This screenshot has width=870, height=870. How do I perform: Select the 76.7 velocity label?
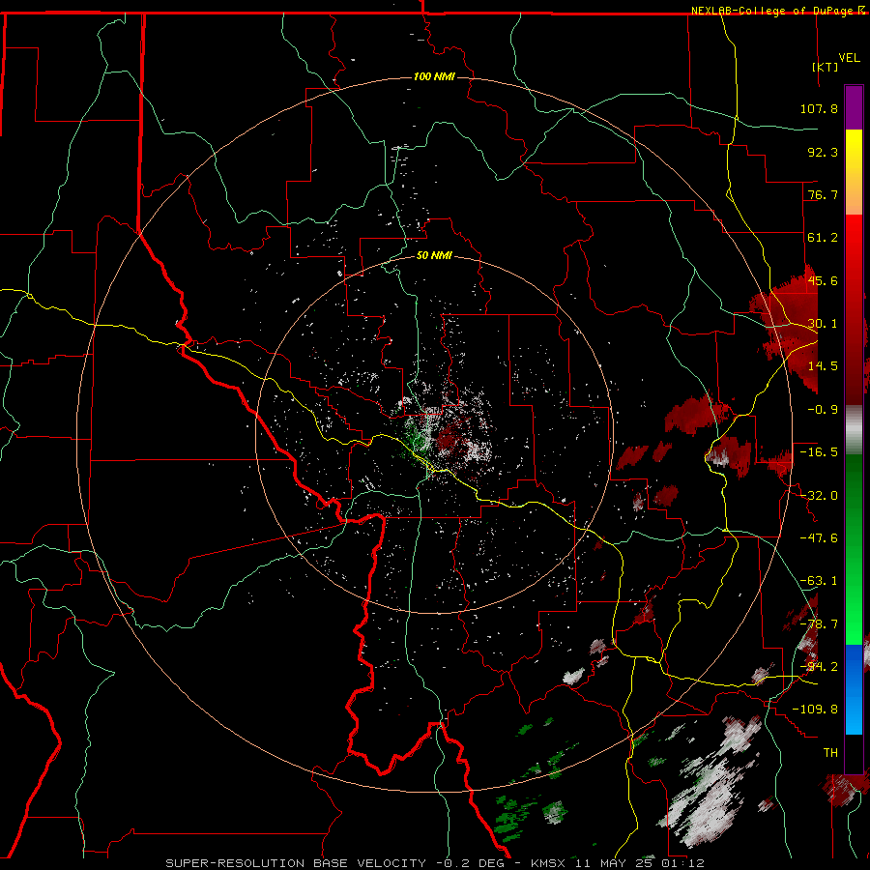pos(823,194)
